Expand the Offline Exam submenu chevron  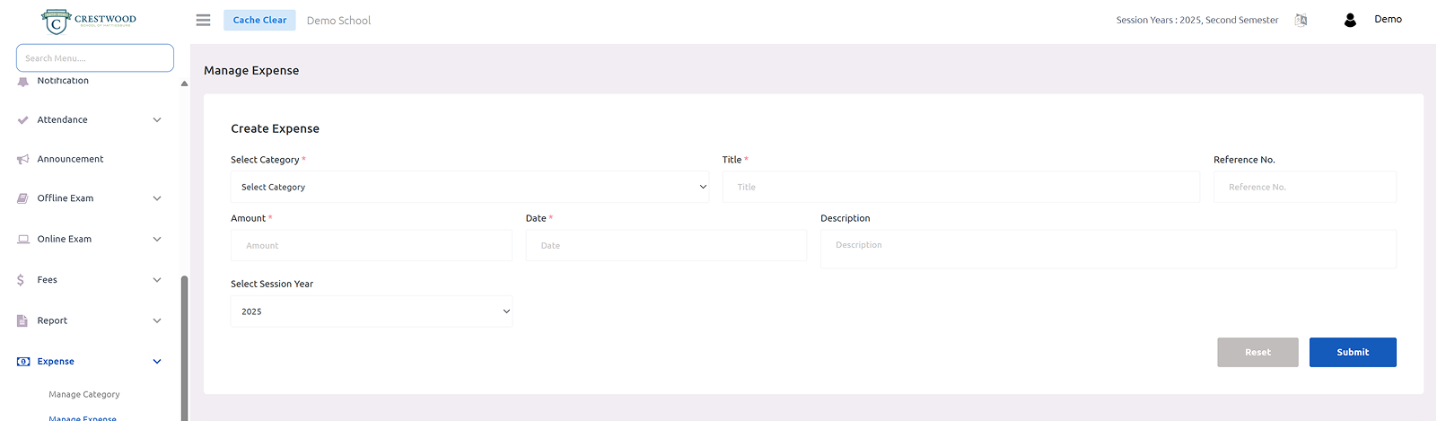click(x=157, y=198)
